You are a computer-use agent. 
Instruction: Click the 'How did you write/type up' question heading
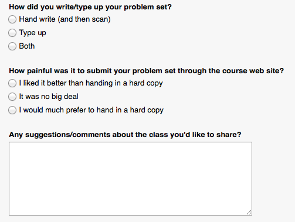point(90,7)
